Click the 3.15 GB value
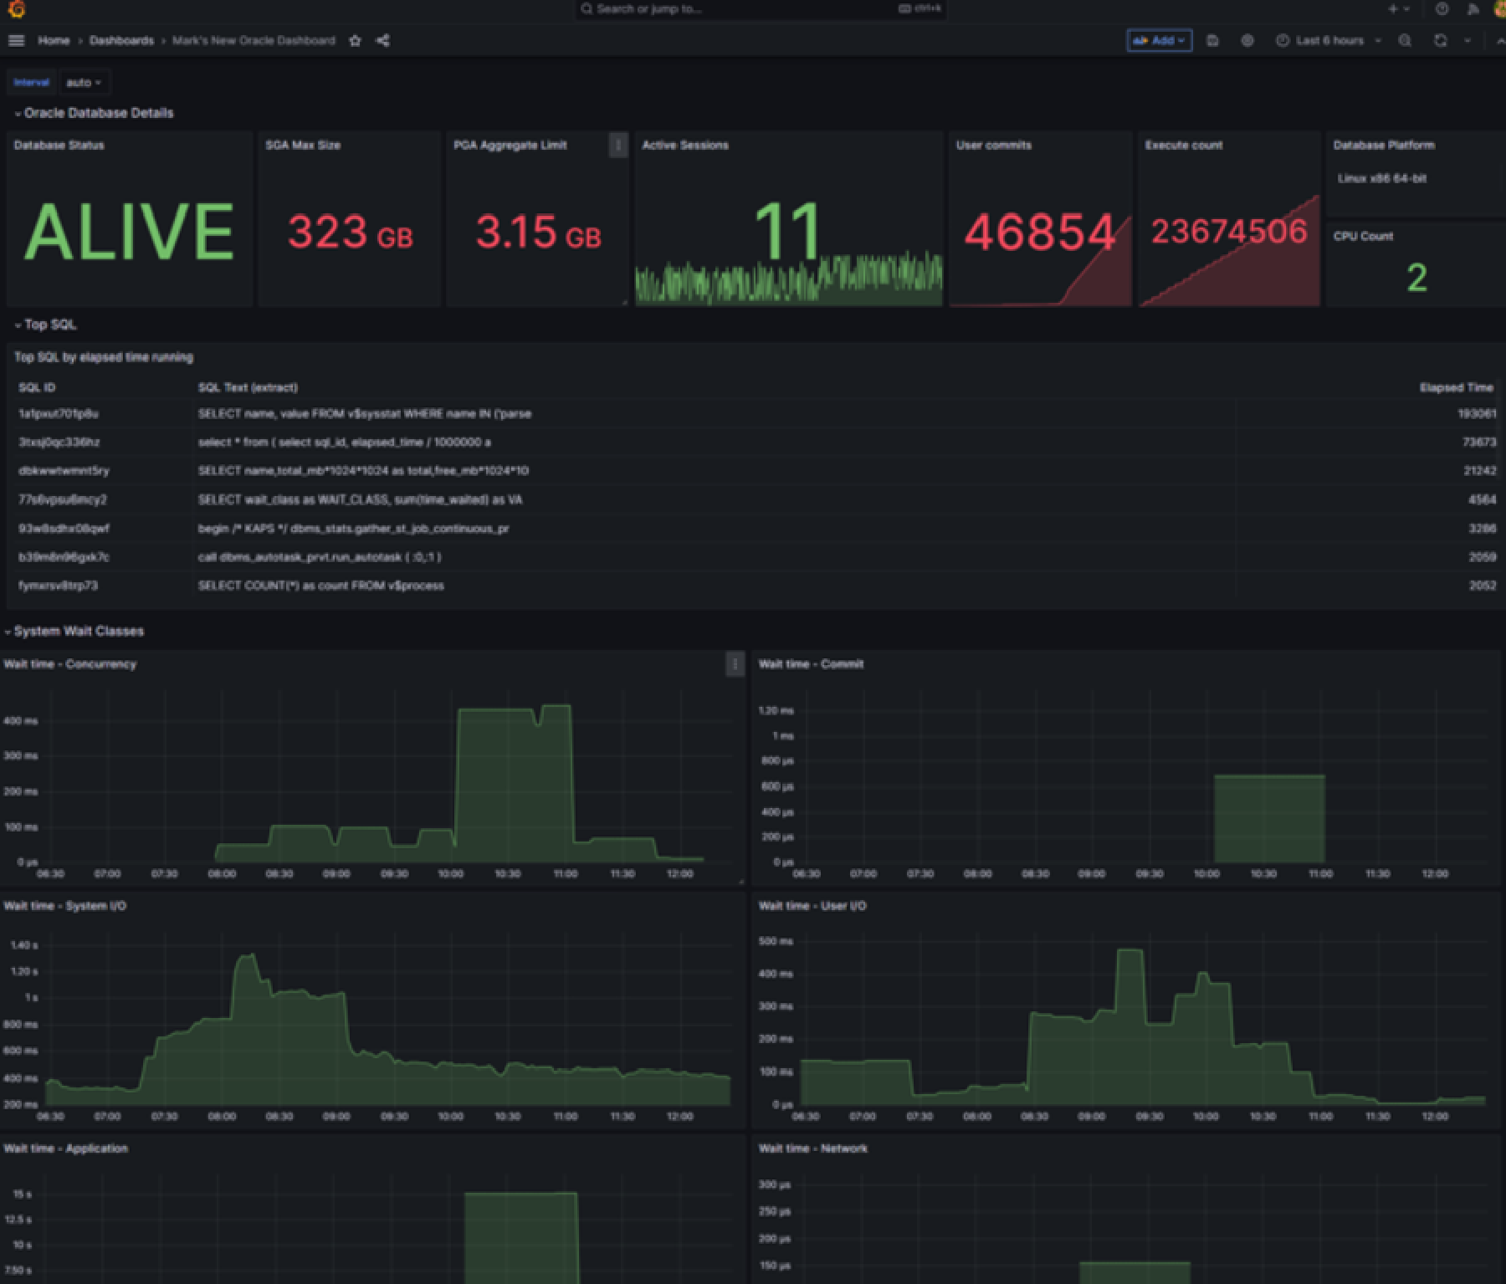Image resolution: width=1506 pixels, height=1284 pixels. click(x=538, y=233)
